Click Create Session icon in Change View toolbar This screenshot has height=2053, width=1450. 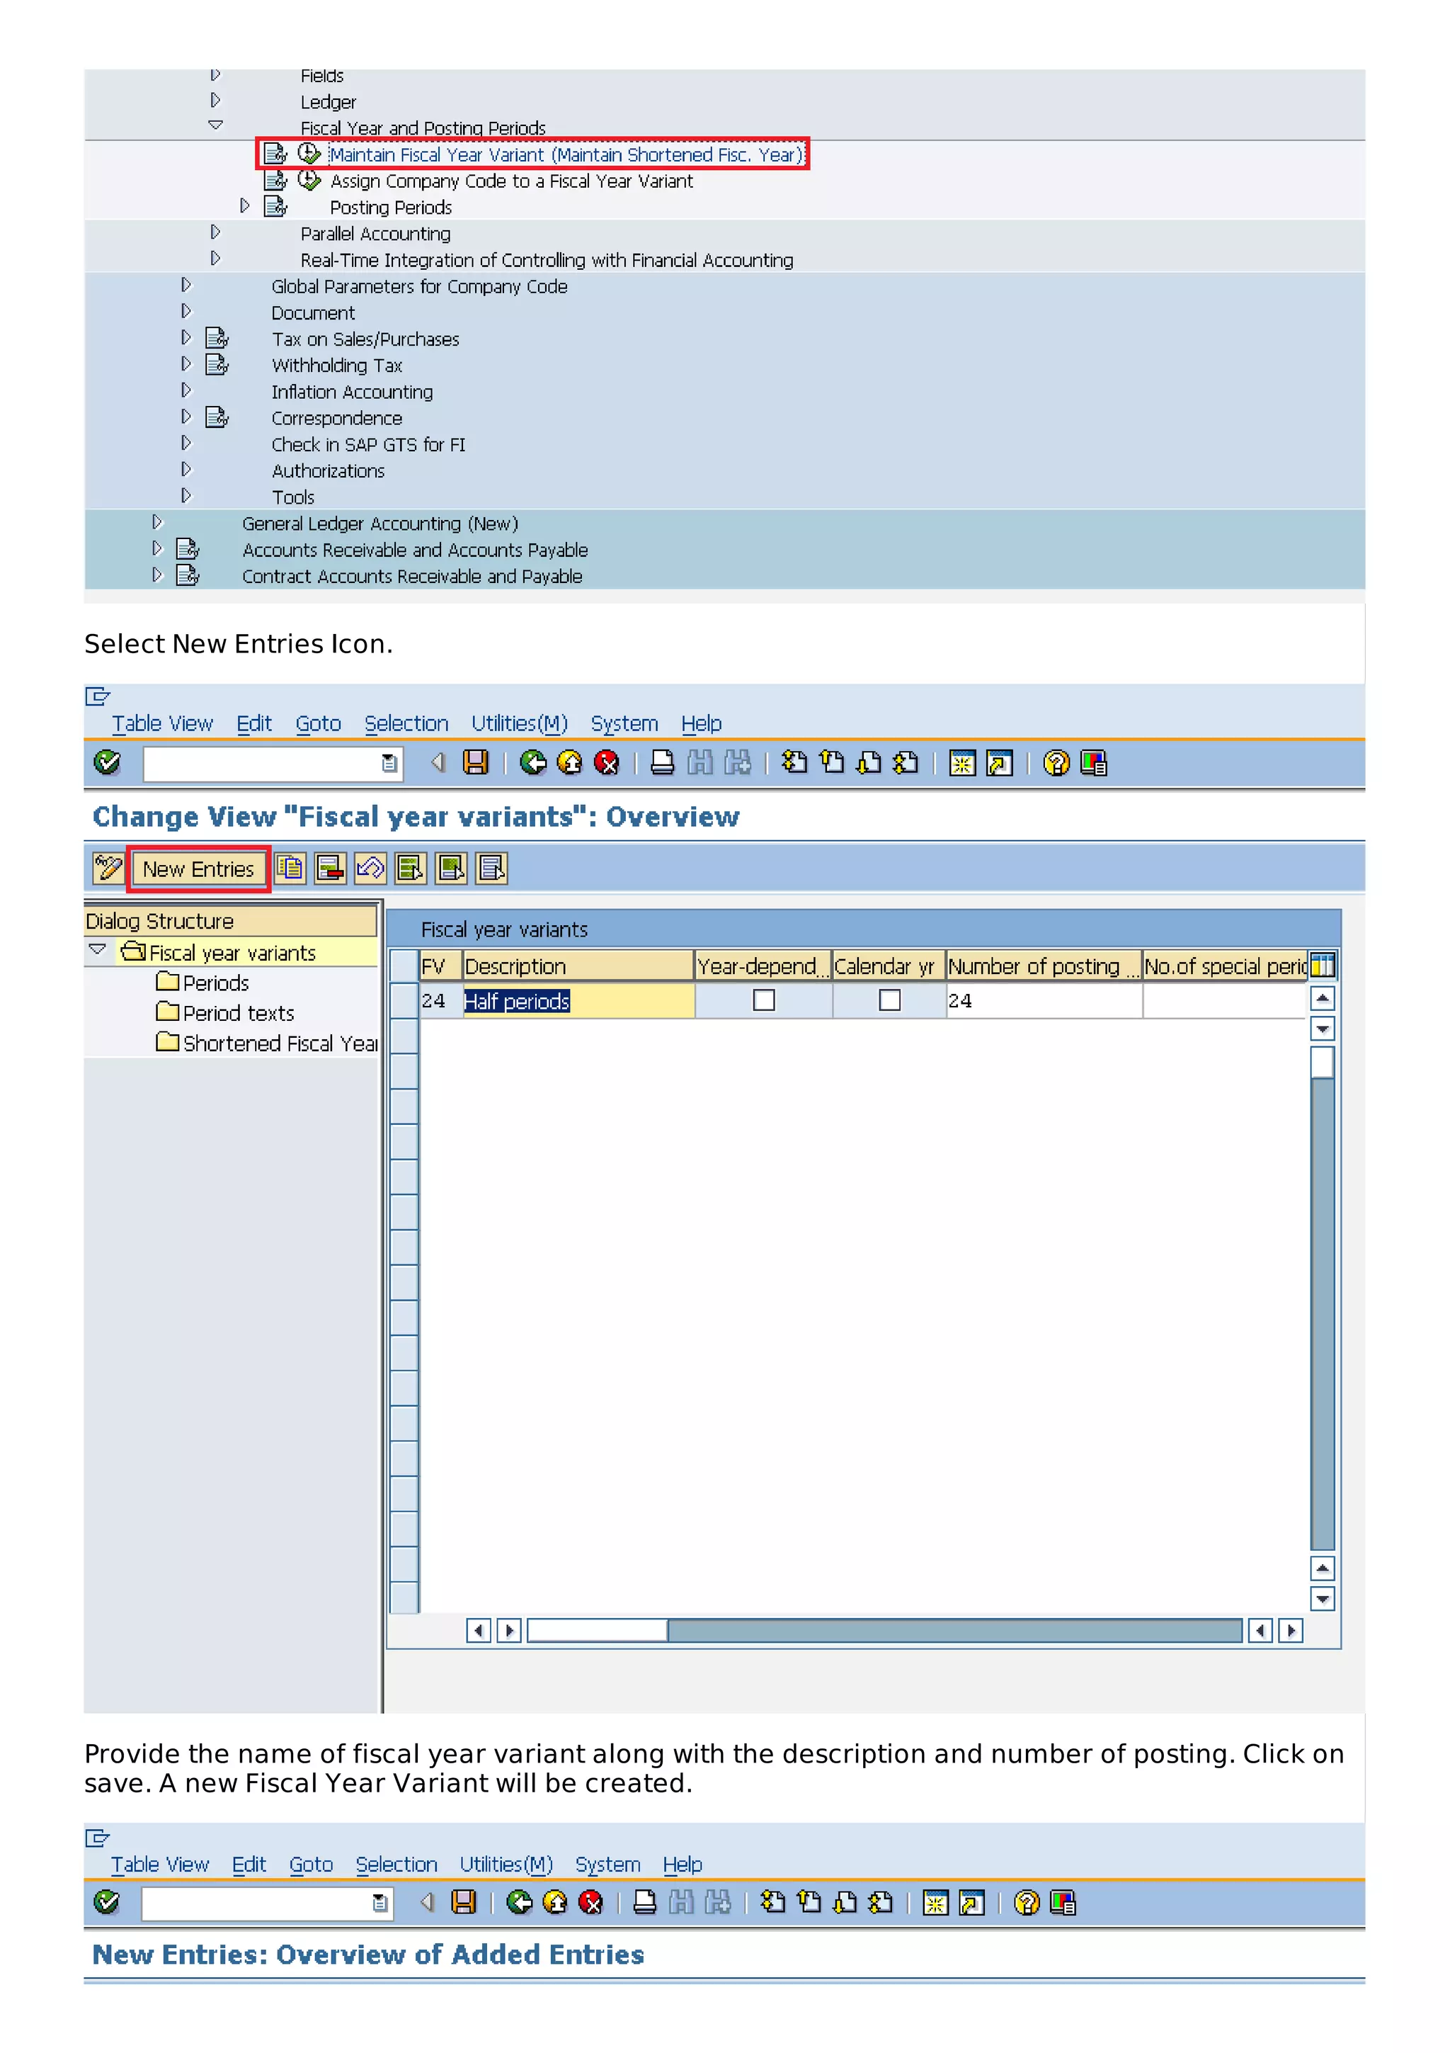(962, 763)
